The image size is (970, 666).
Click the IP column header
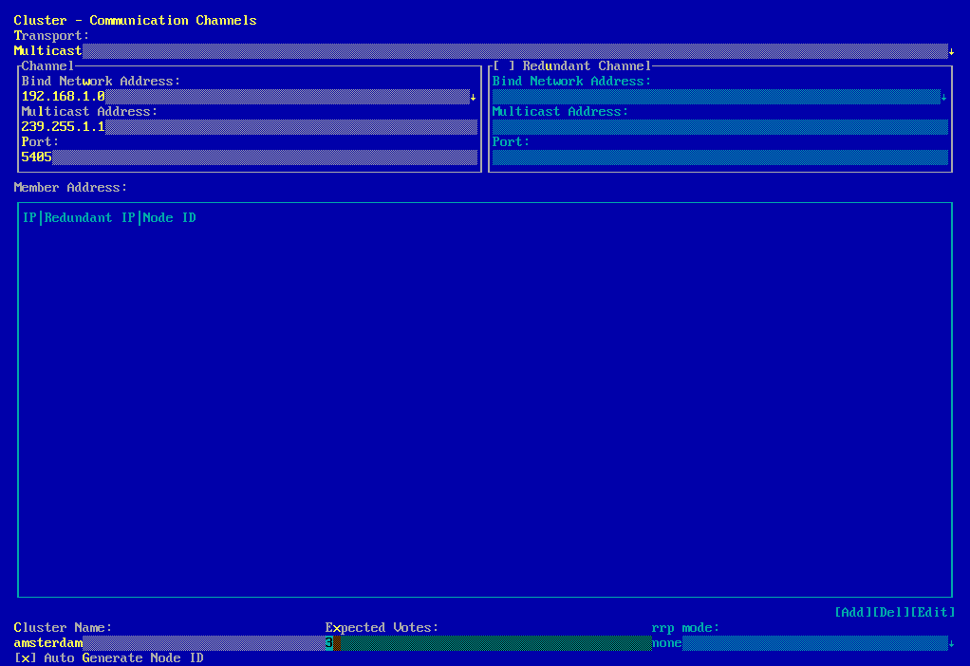coord(28,218)
